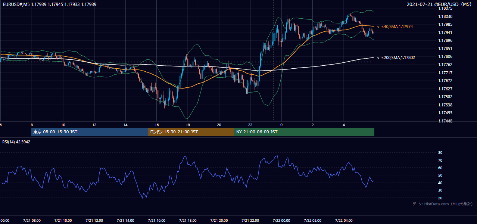Click the 7/21 22:00 time axis label
Viewport: 477px width, 224px height.
coord(250,221)
